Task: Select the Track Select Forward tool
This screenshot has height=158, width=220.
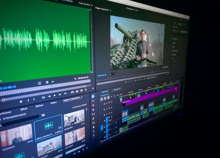Action: point(93,101)
